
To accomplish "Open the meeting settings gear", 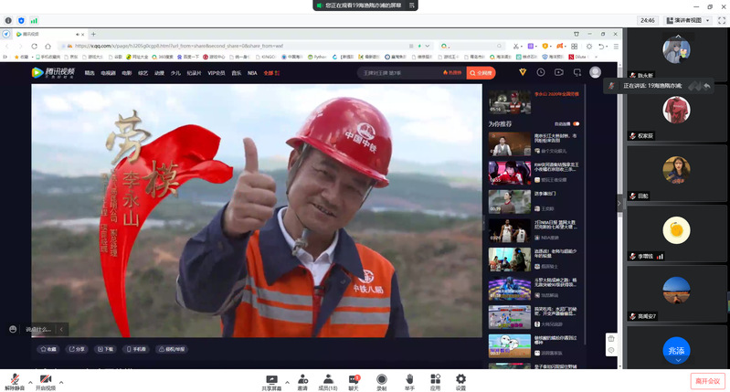I will (460, 379).
